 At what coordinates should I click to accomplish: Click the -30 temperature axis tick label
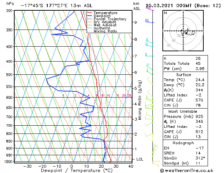27,166
